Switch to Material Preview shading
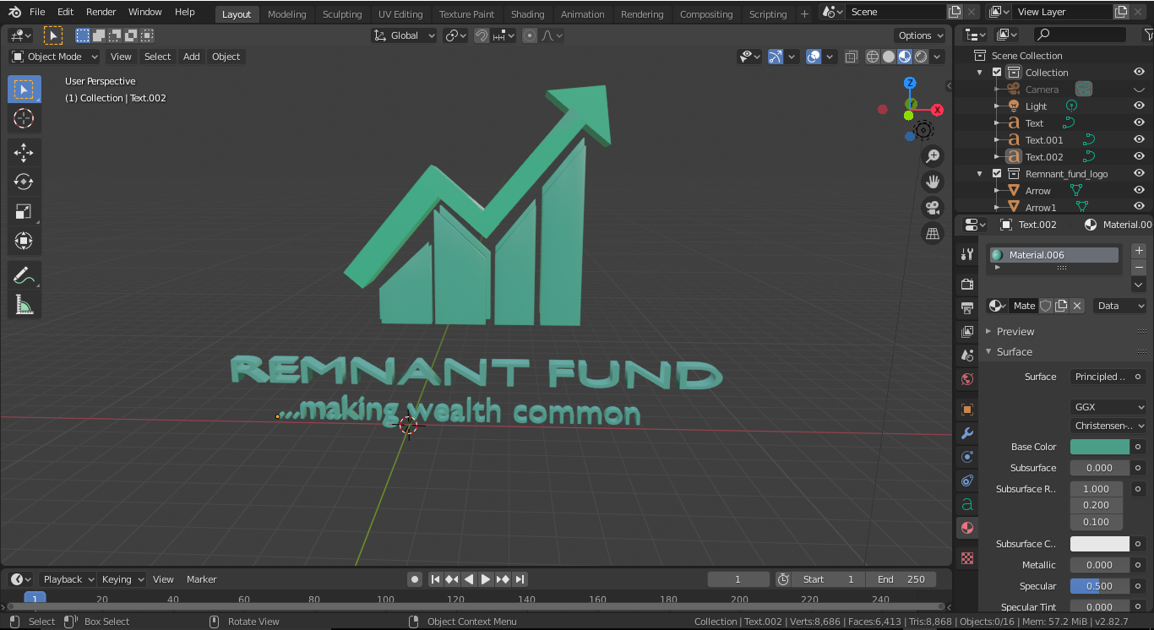1154x630 pixels. (905, 57)
